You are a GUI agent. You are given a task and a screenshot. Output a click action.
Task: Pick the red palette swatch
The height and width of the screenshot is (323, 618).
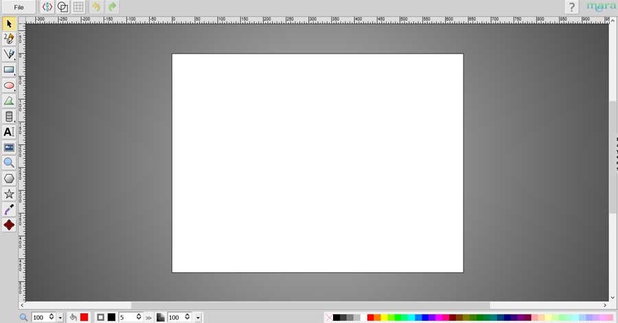[x=371, y=318]
